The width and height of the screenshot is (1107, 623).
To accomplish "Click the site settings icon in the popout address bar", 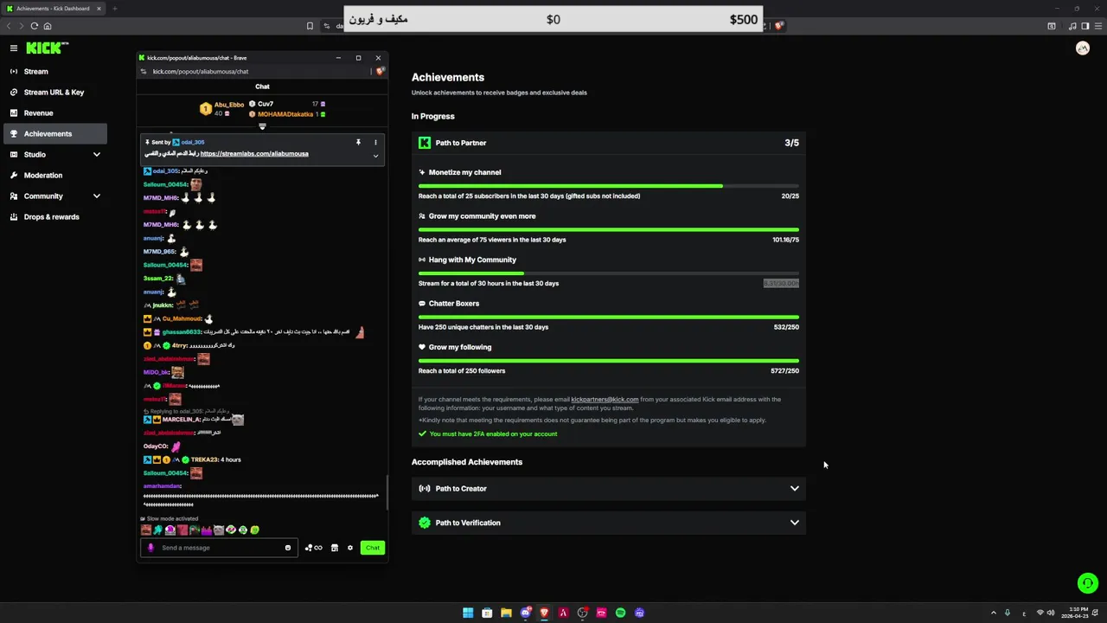I will (x=145, y=72).
